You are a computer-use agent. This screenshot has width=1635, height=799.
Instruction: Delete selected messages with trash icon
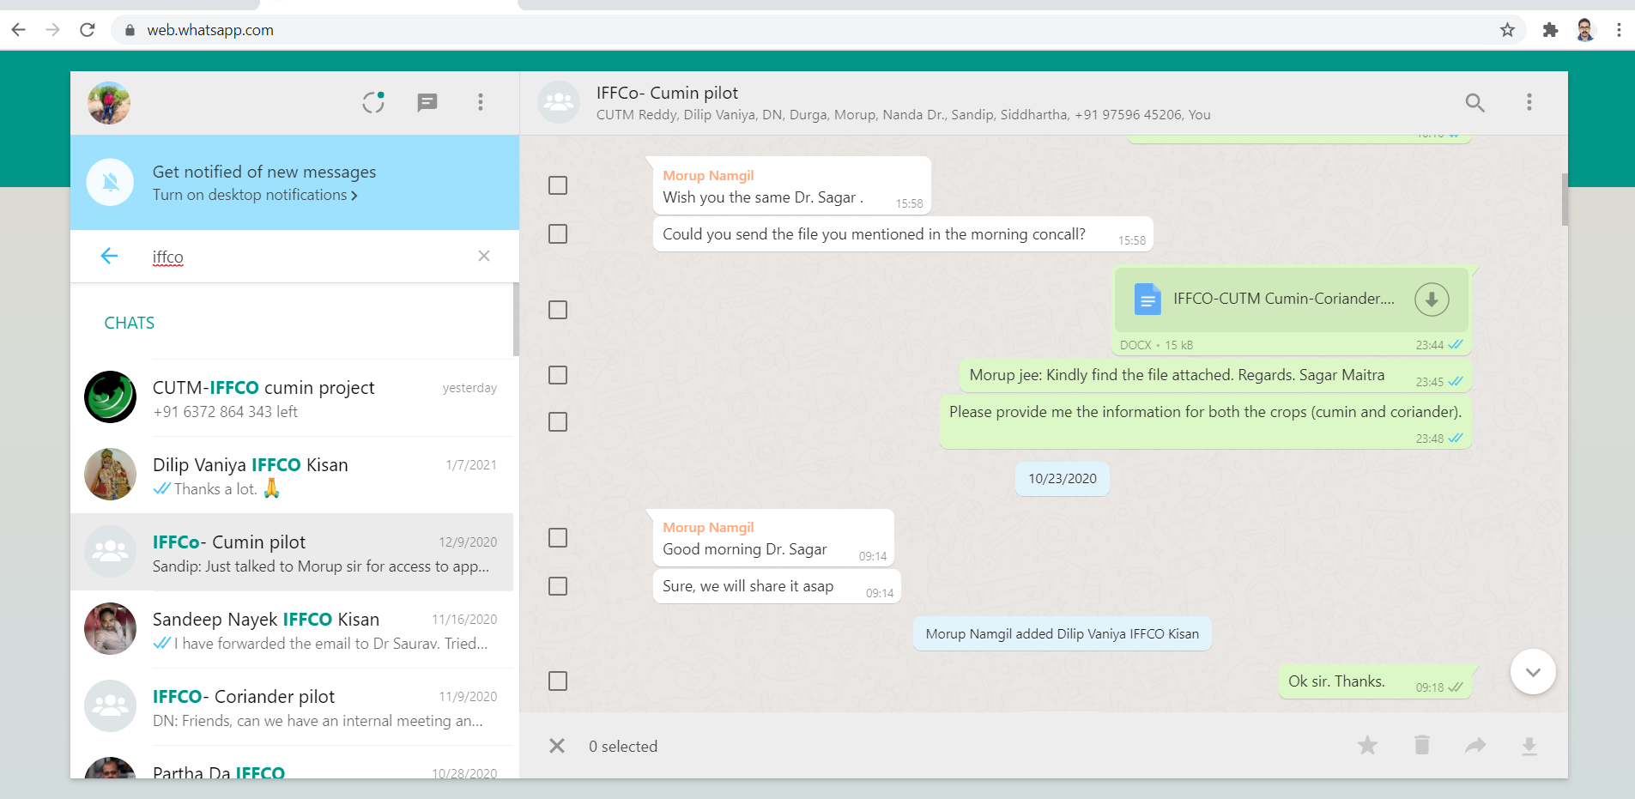click(1422, 745)
